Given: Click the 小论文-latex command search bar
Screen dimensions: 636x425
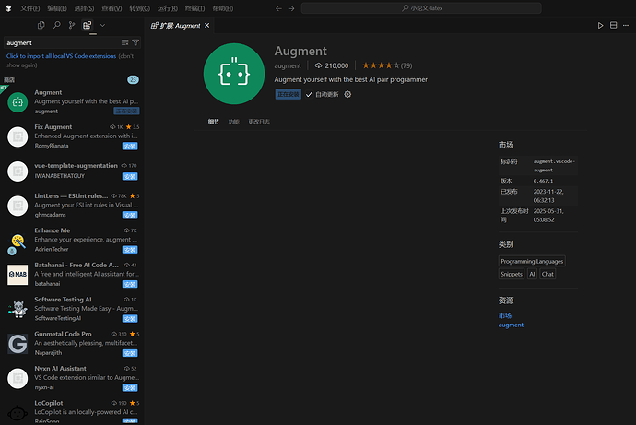Looking at the screenshot, I should [421, 8].
